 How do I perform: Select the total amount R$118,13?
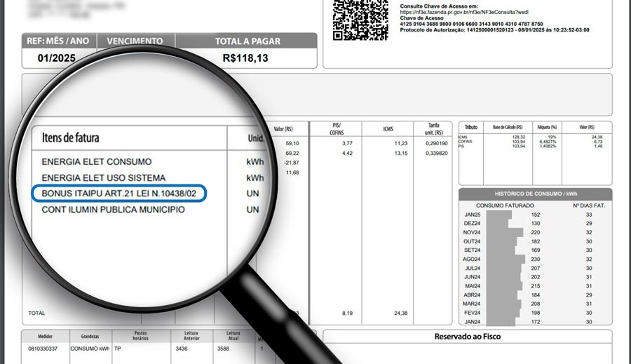tap(245, 58)
